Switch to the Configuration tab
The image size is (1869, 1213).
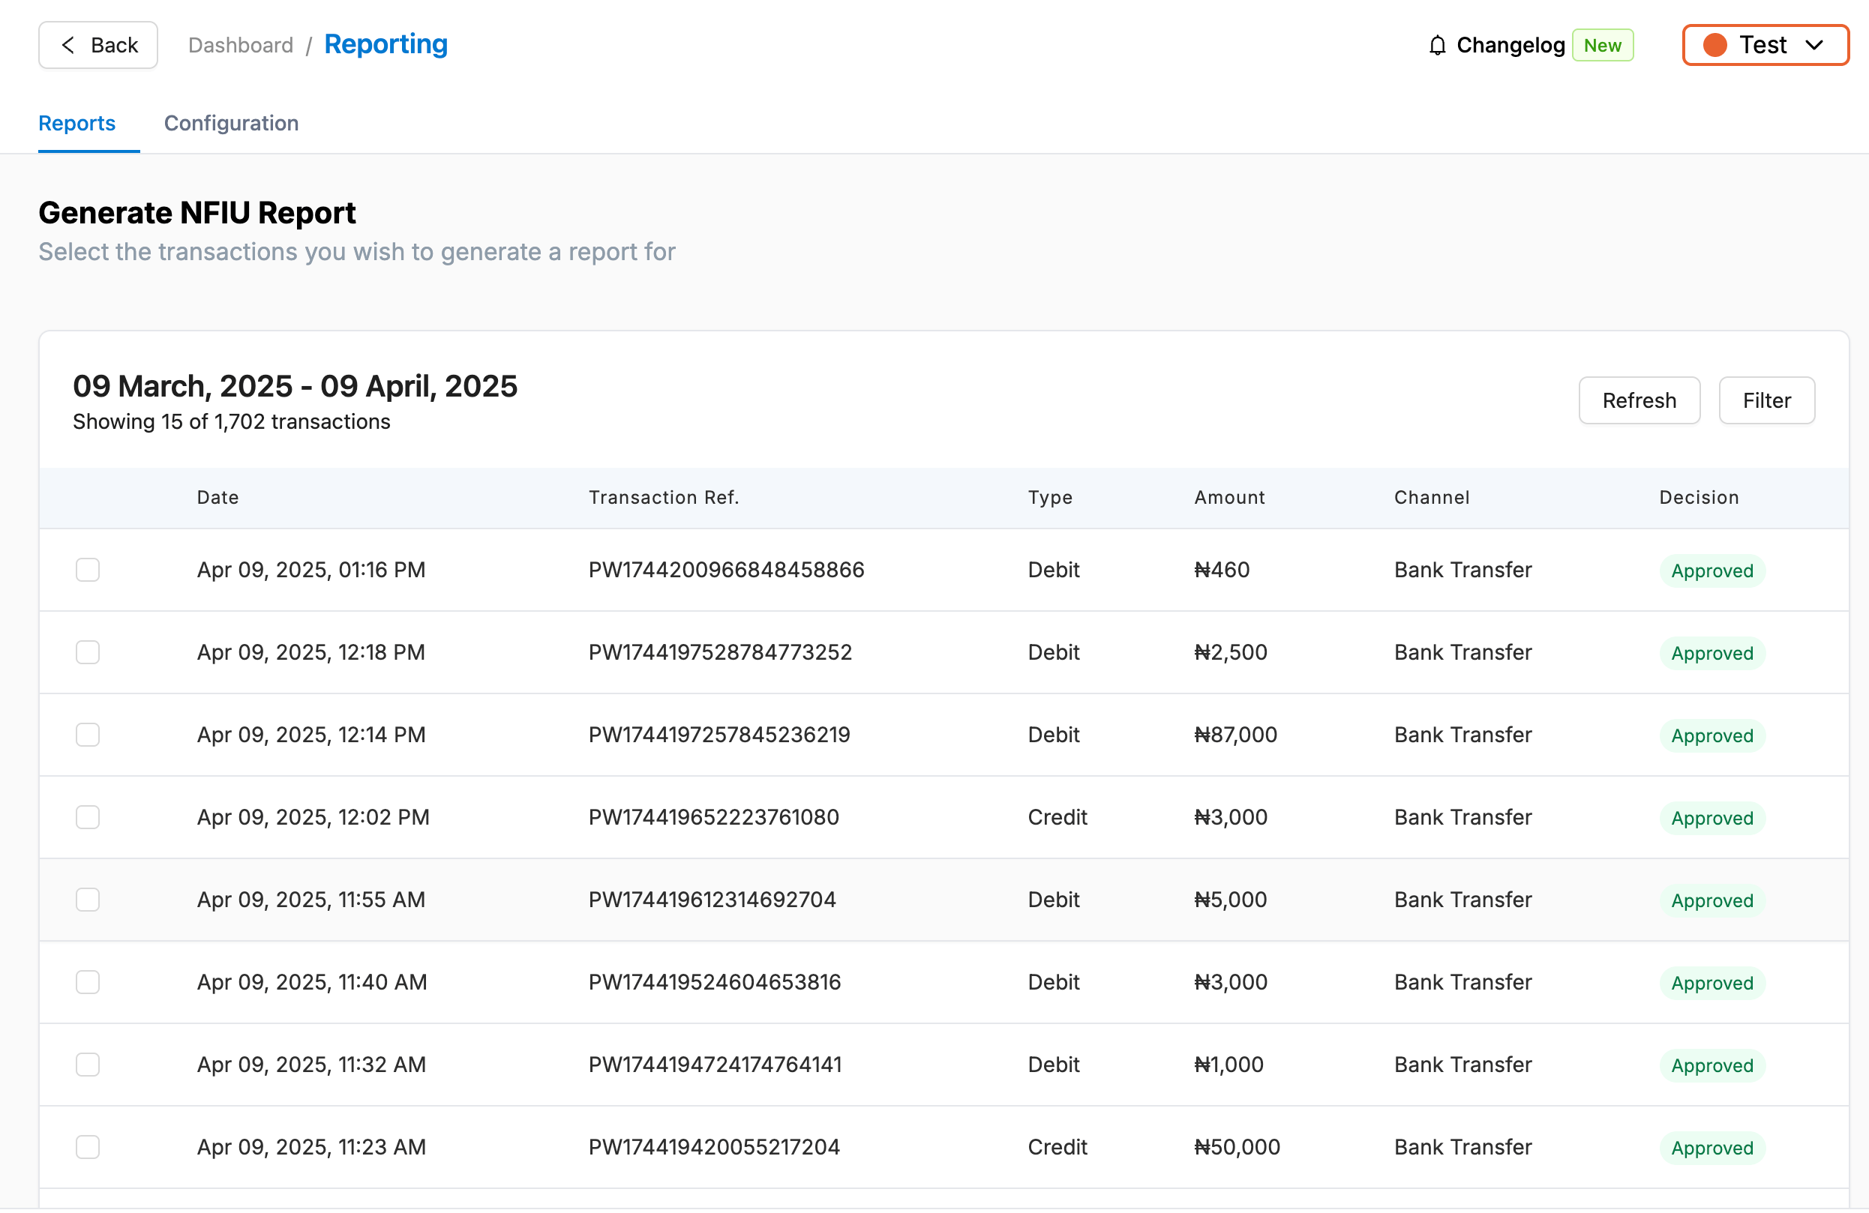tap(231, 123)
